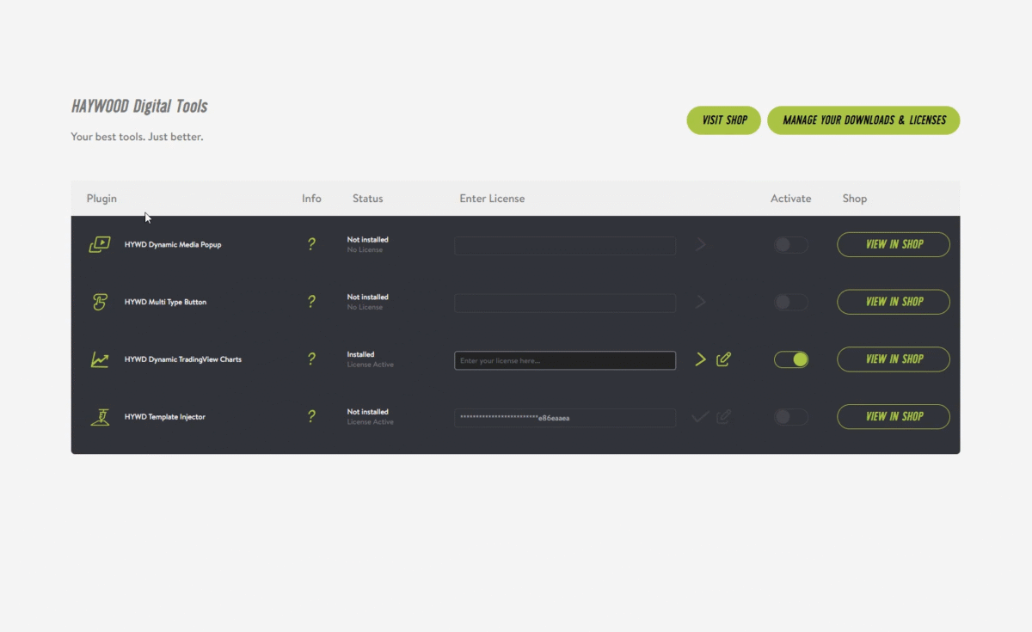Disable the TradingView Charts activation toggle

tap(791, 359)
